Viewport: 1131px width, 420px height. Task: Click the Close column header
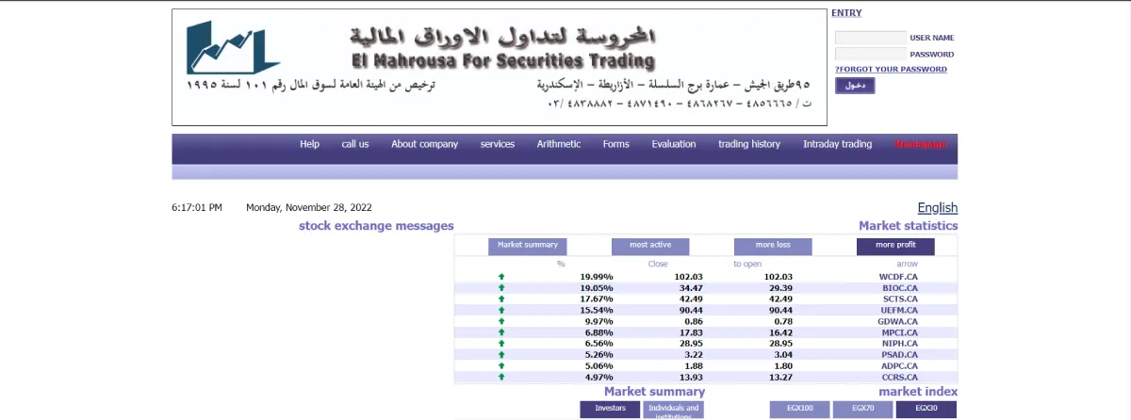[x=658, y=265]
